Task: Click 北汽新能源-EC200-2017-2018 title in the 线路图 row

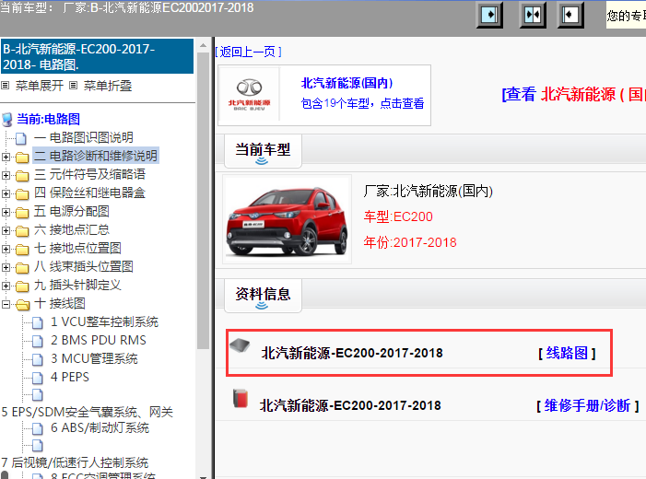Action: [352, 353]
